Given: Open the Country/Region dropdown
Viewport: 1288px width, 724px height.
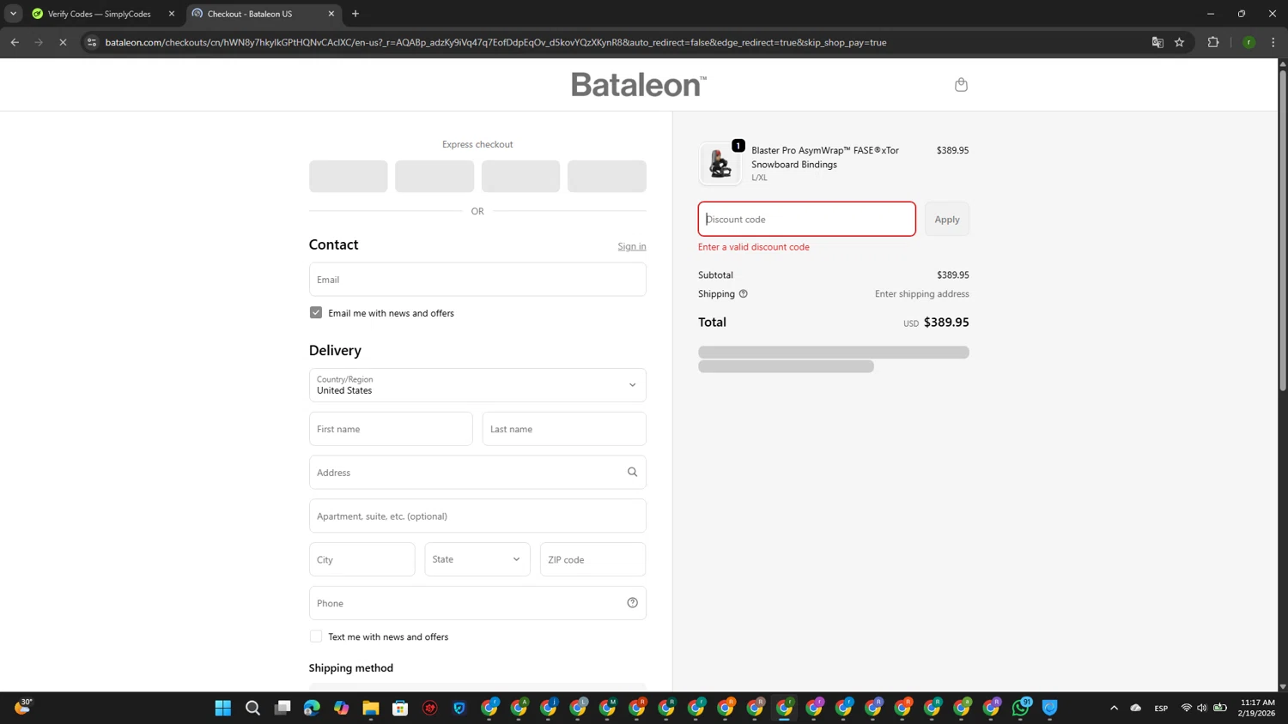Looking at the screenshot, I should pyautogui.click(x=477, y=385).
